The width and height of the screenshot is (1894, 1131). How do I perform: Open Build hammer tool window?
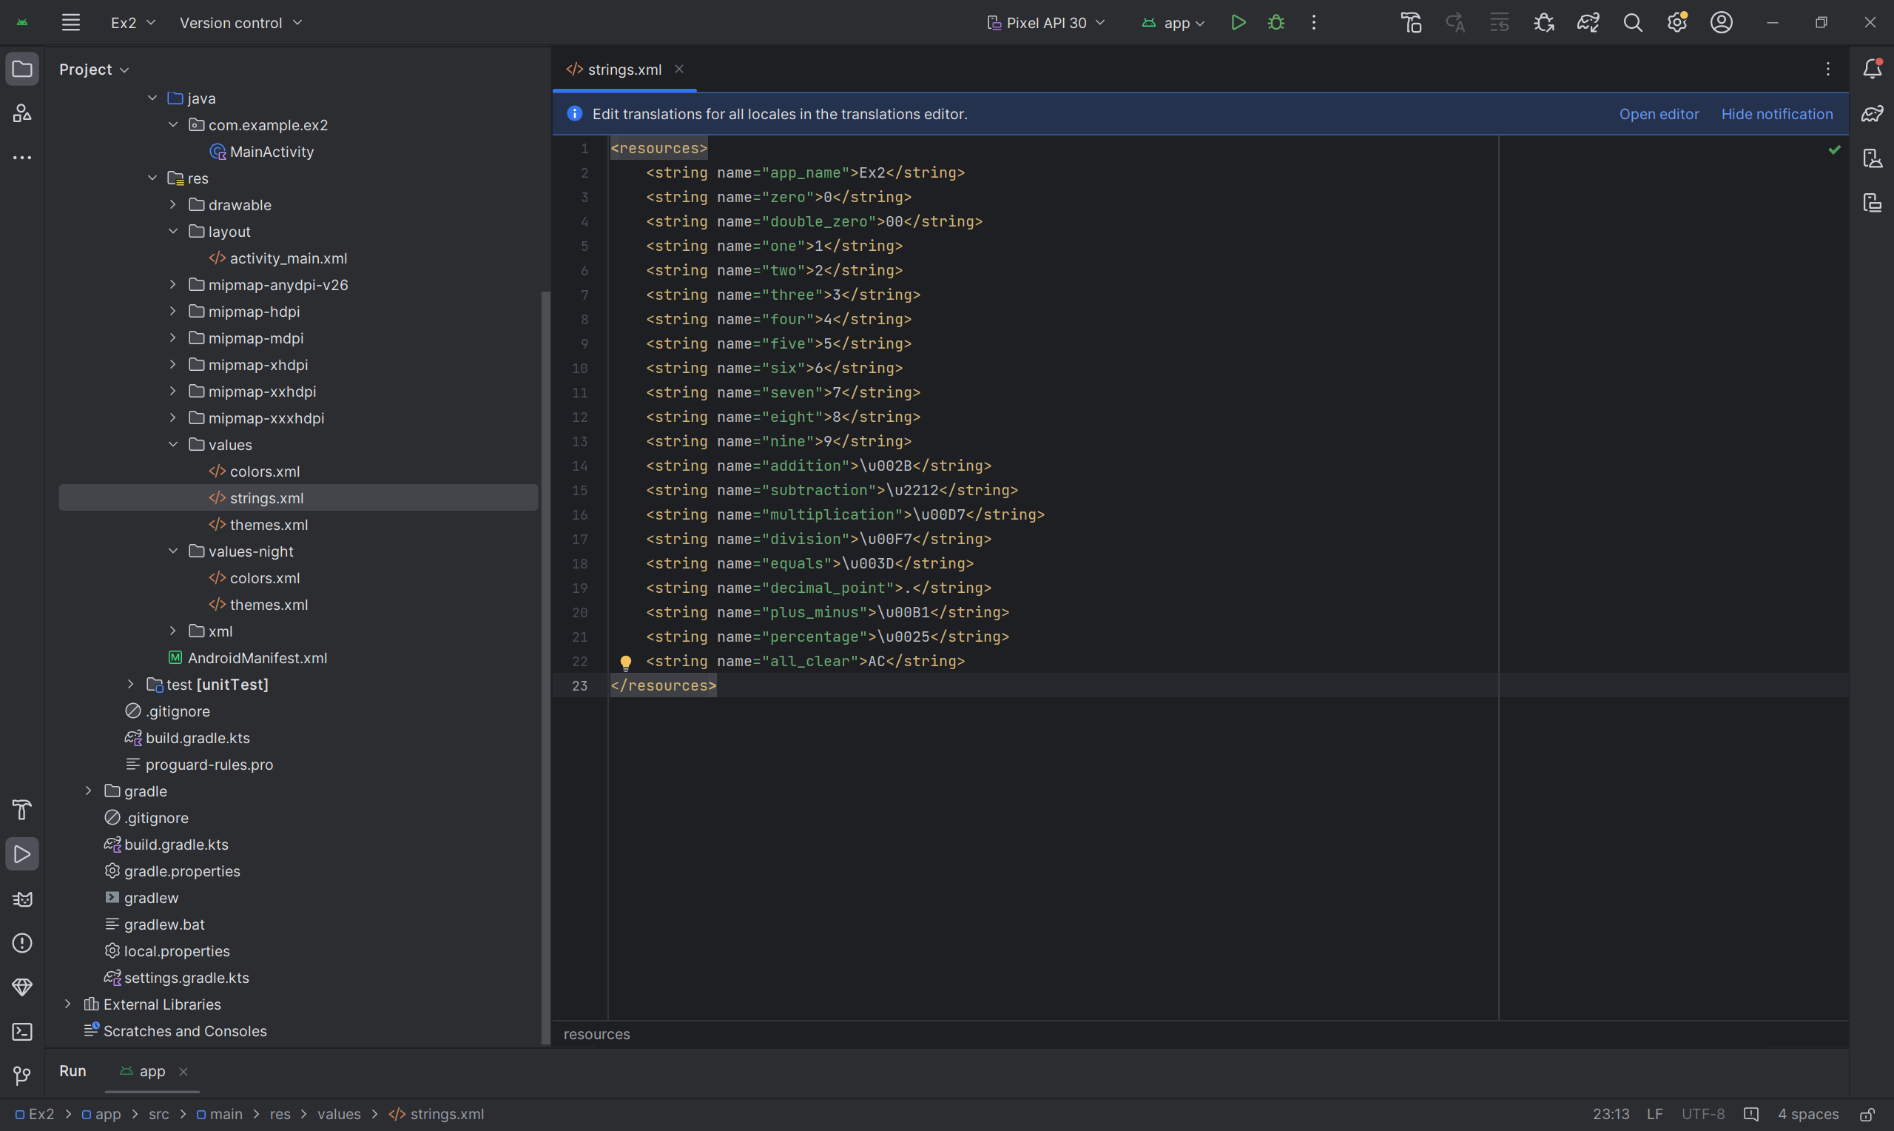pos(22,809)
